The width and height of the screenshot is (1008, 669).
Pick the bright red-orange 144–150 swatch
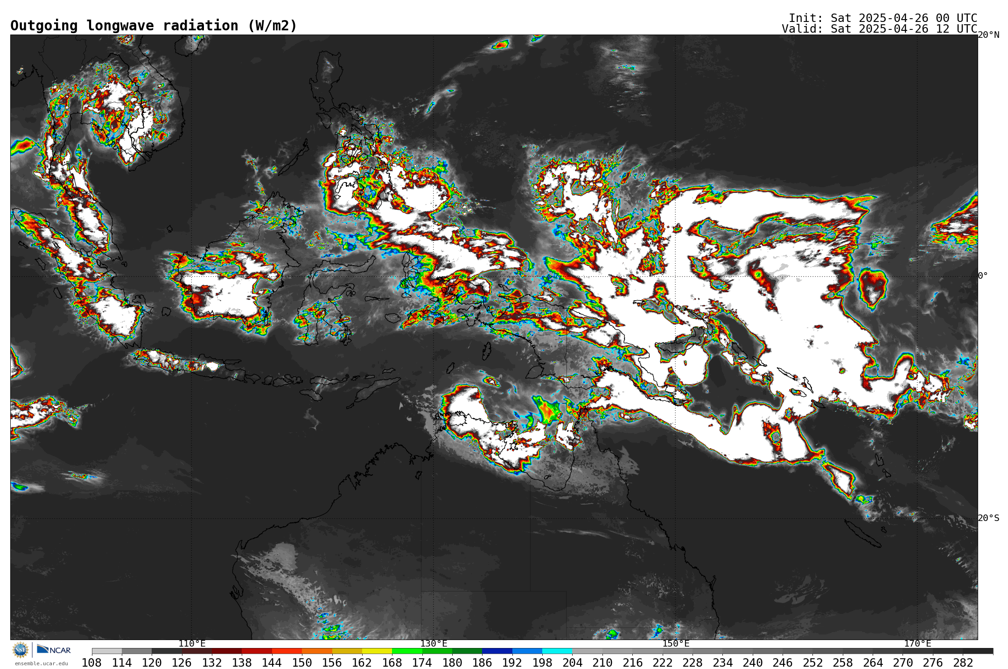click(x=287, y=651)
